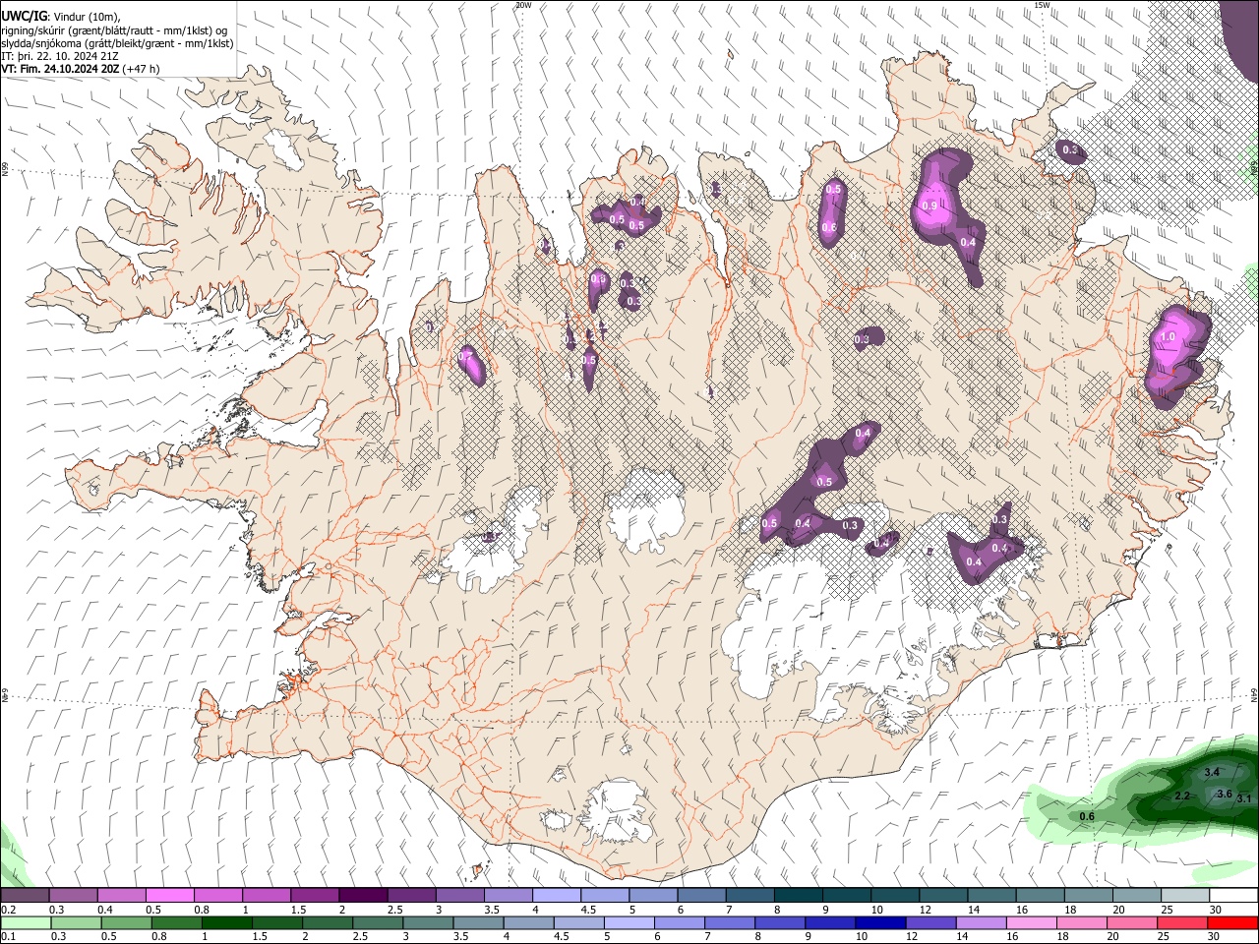Viewport: 1259px width, 944px height.
Task: Click the '3.1' value at right map edge
Action: [x=1243, y=798]
